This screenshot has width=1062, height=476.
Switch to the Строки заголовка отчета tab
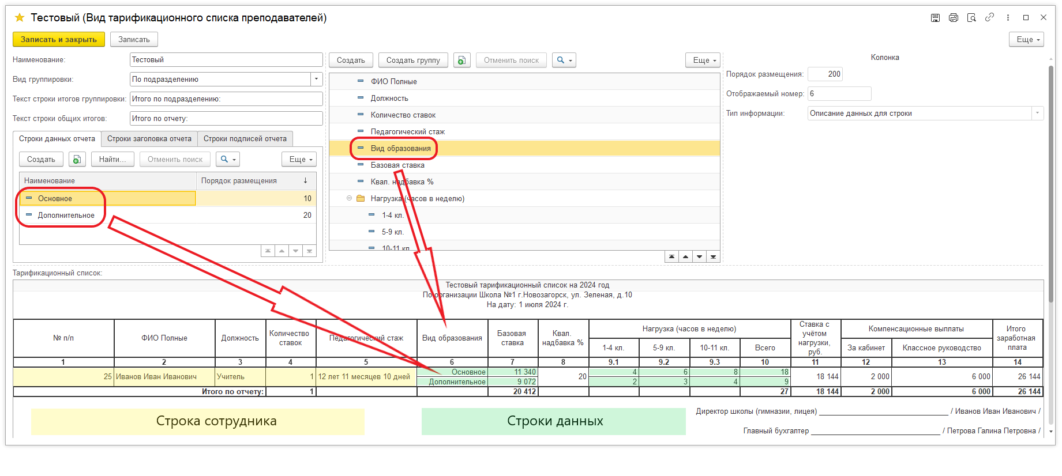coord(149,139)
